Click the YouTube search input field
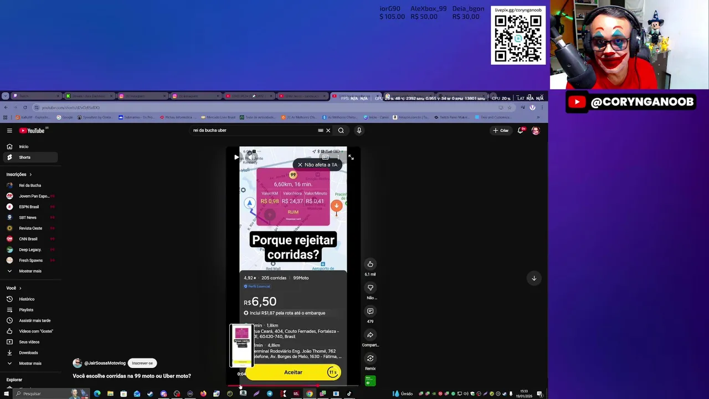Image resolution: width=709 pixels, height=399 pixels. tap(252, 131)
